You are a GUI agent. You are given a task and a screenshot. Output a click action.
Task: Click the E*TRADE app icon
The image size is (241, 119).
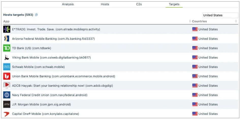pos(7,29)
